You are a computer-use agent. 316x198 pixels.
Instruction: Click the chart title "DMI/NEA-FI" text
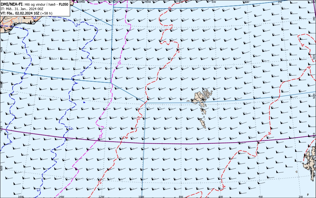11,4
